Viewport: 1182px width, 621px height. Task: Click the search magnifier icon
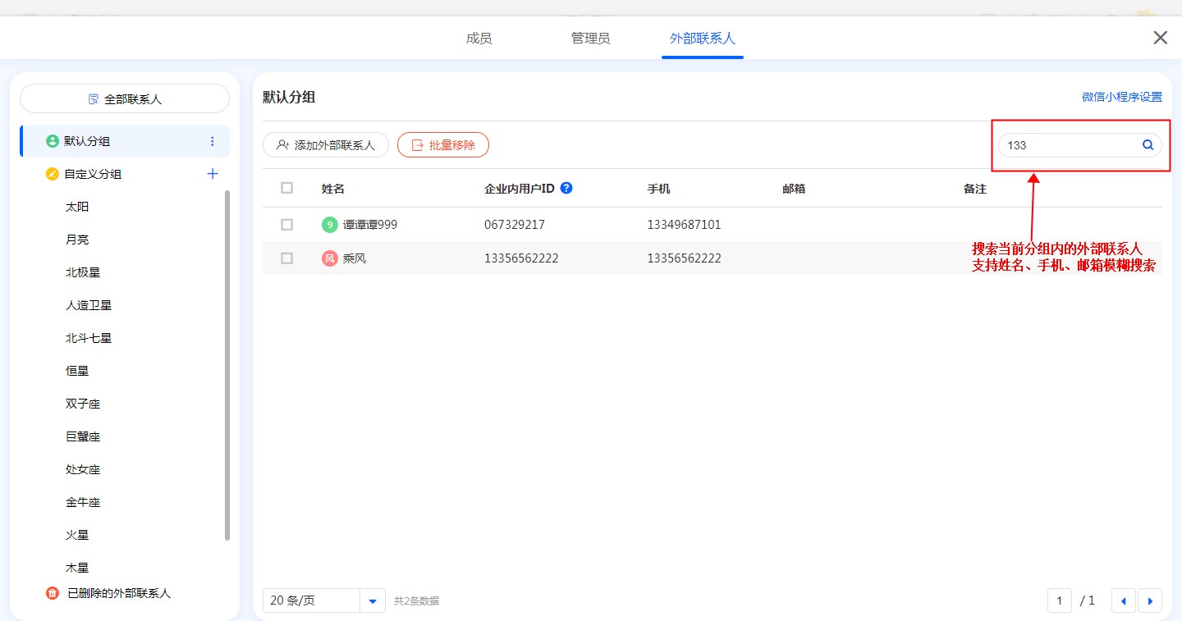pos(1148,145)
